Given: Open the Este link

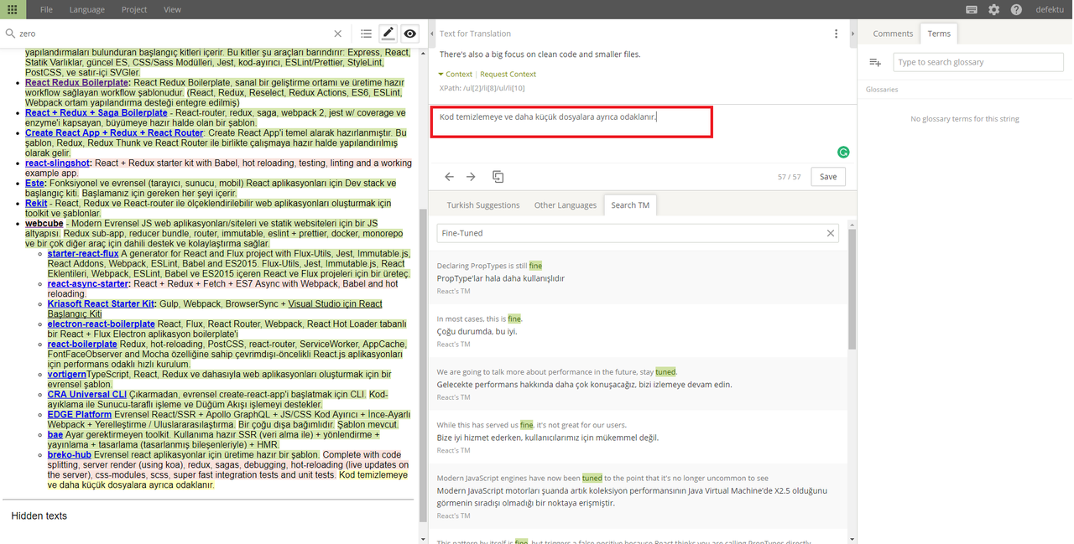Looking at the screenshot, I should [x=34, y=183].
